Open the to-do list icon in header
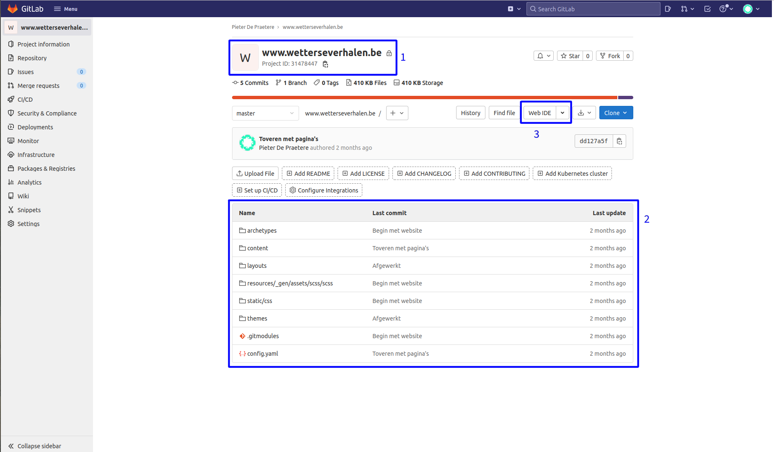Image resolution: width=774 pixels, height=452 pixels. click(707, 9)
